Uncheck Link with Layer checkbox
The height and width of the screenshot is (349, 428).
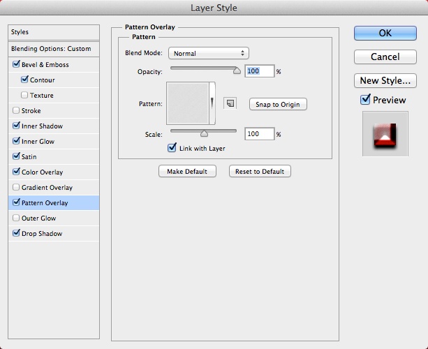(172, 148)
